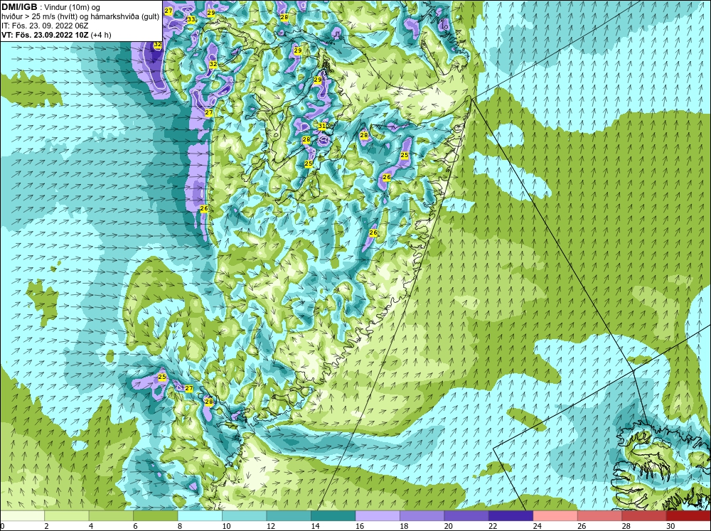
Task: Pick the 4–6 m/s green legend swatch
Action: coord(111,515)
